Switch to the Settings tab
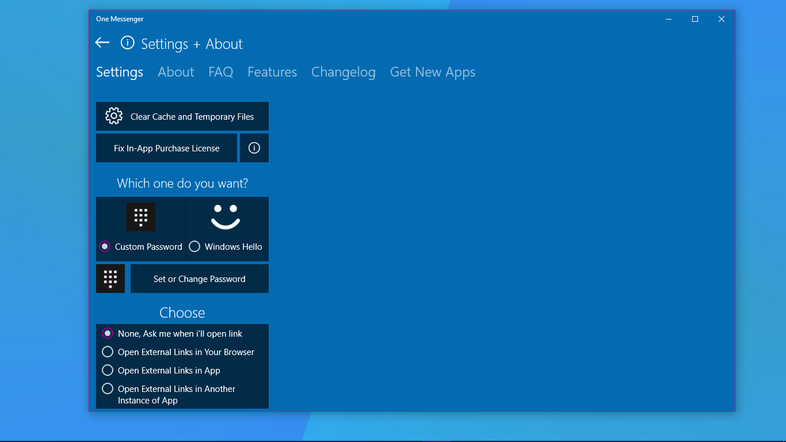This screenshot has height=442, width=786. click(120, 72)
